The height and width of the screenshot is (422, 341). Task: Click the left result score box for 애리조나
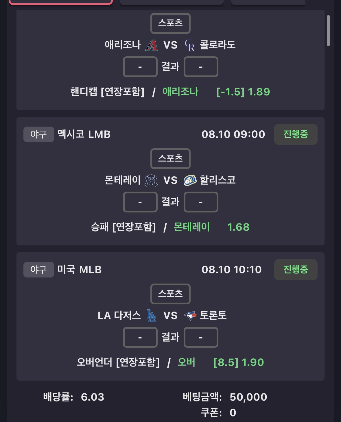point(140,67)
